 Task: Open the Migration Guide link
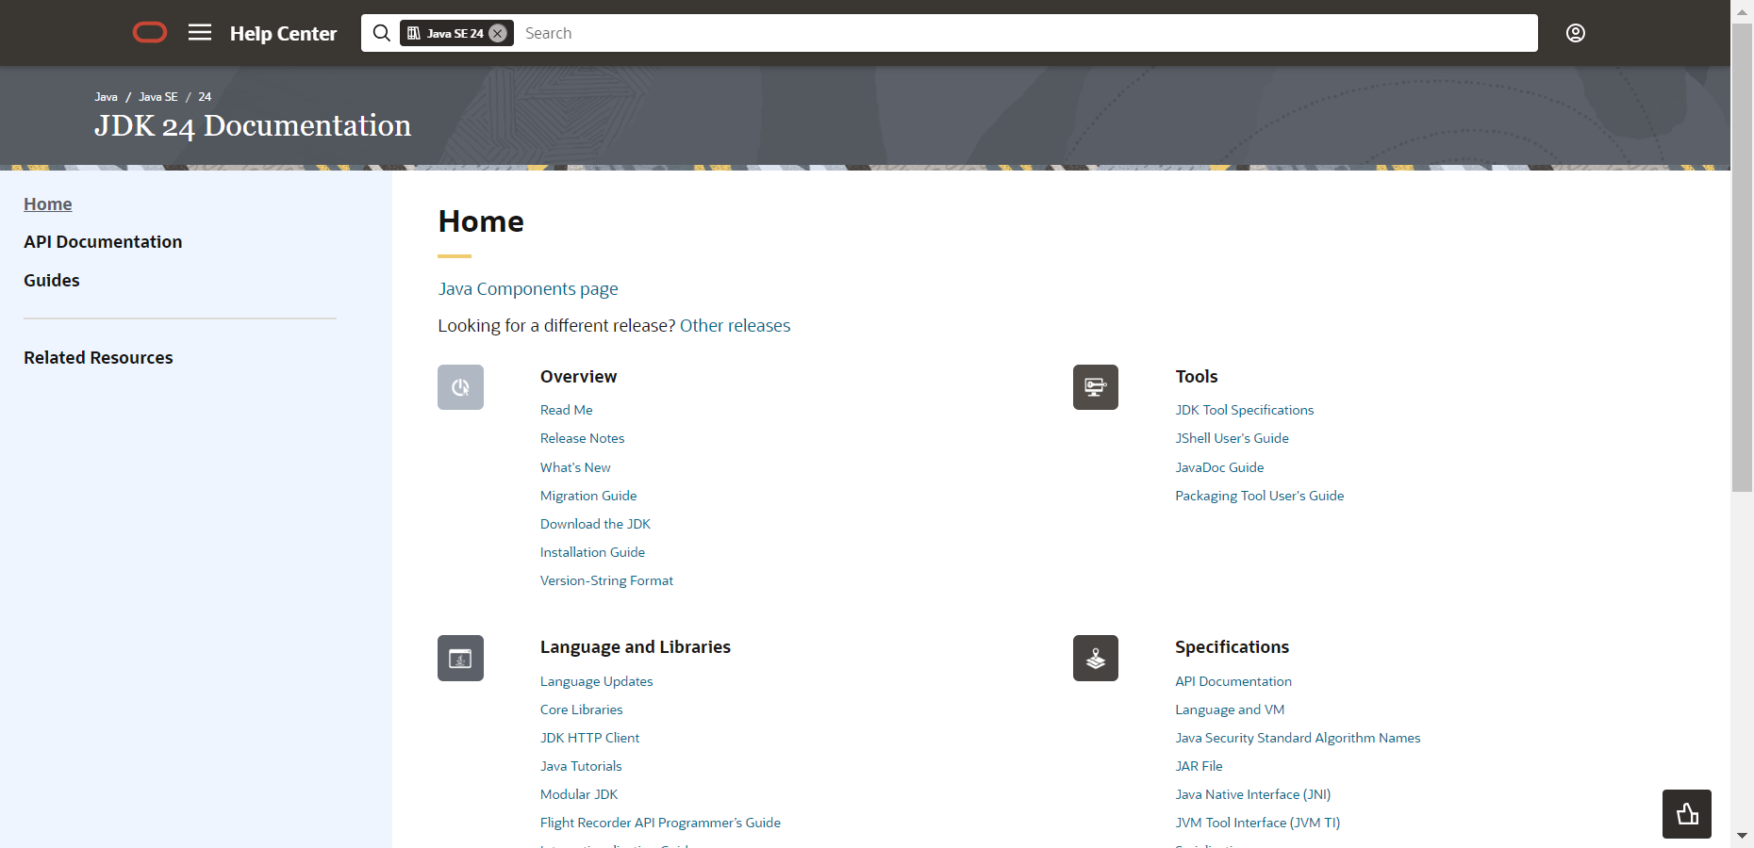[588, 496]
